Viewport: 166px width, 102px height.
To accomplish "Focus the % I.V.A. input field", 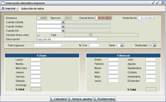I will 94,45.
